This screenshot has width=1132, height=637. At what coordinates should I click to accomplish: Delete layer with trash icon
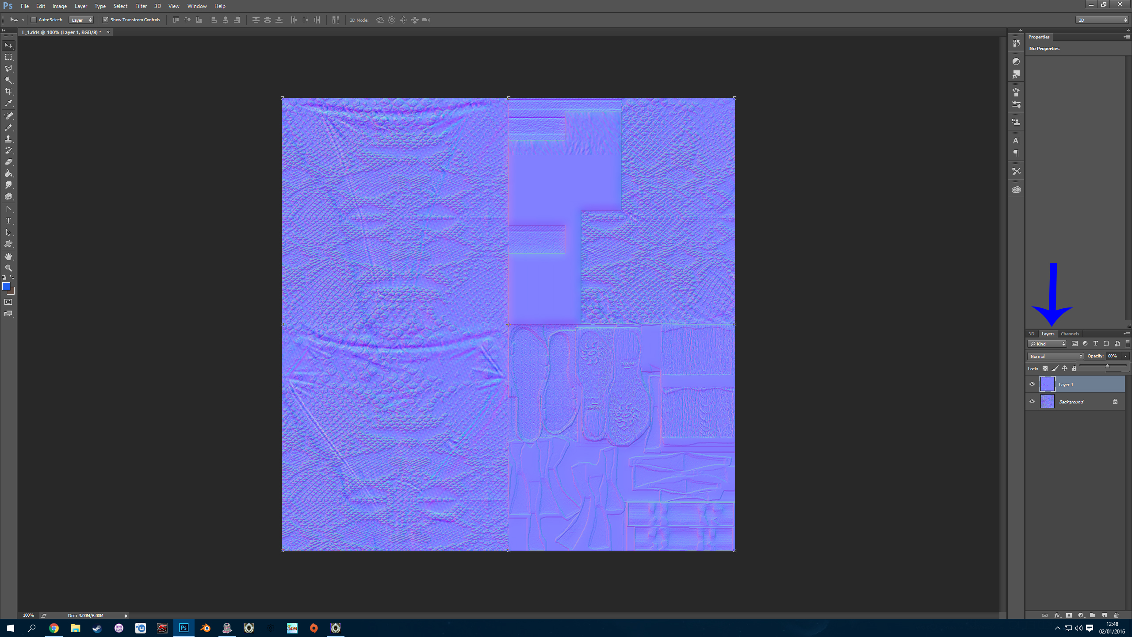pyautogui.click(x=1116, y=615)
